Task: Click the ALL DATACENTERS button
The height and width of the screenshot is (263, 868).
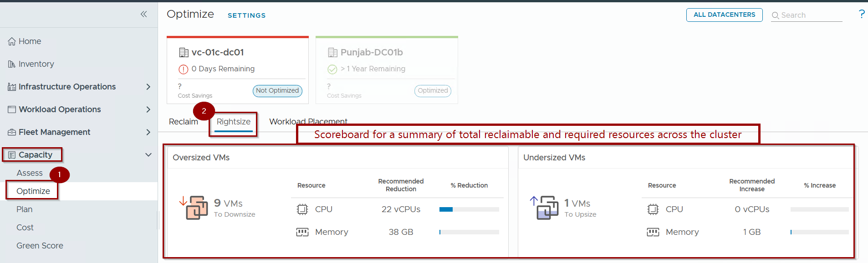Action: [724, 15]
